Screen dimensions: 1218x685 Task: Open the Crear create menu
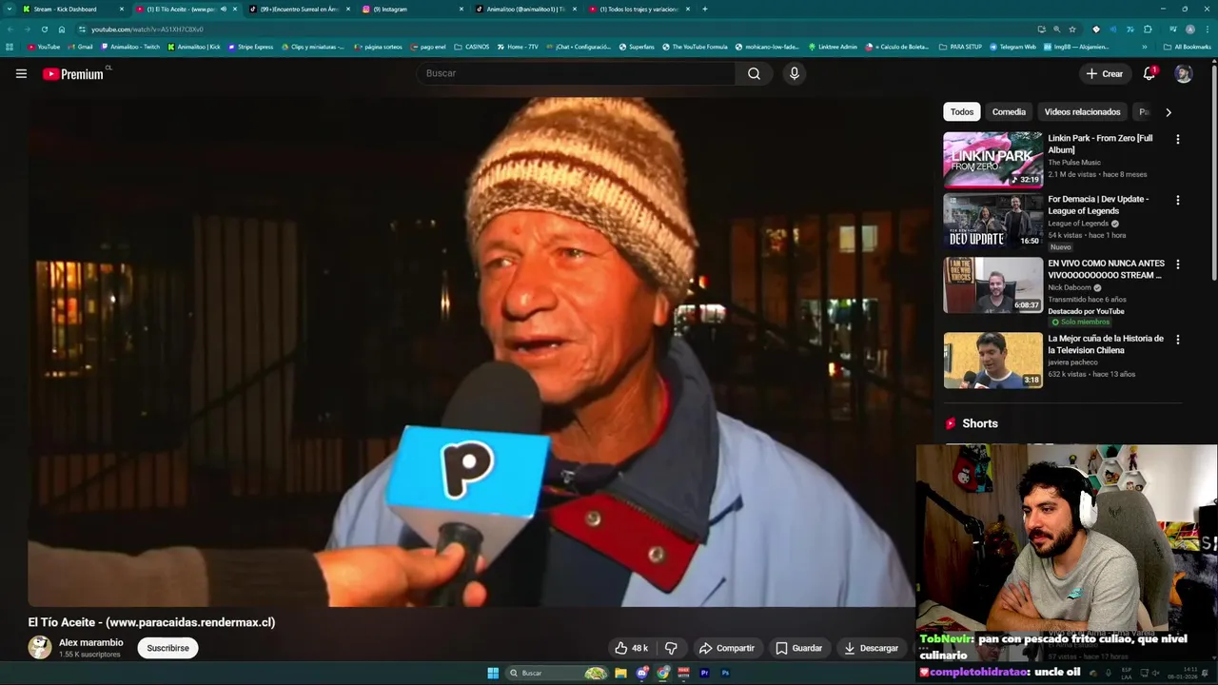point(1105,73)
